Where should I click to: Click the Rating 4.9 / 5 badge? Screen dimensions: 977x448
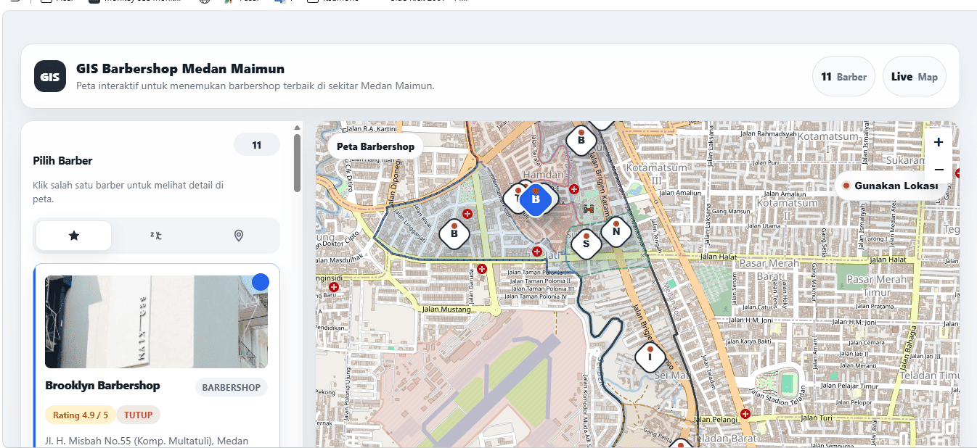(81, 415)
